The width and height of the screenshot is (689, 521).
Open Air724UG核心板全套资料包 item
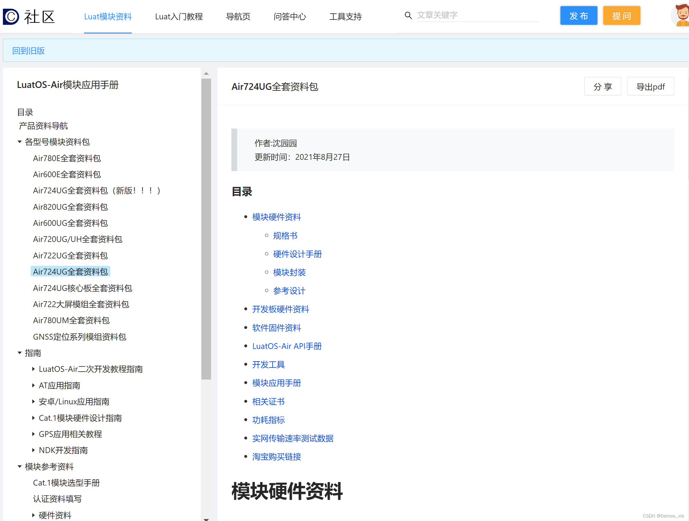tap(82, 288)
